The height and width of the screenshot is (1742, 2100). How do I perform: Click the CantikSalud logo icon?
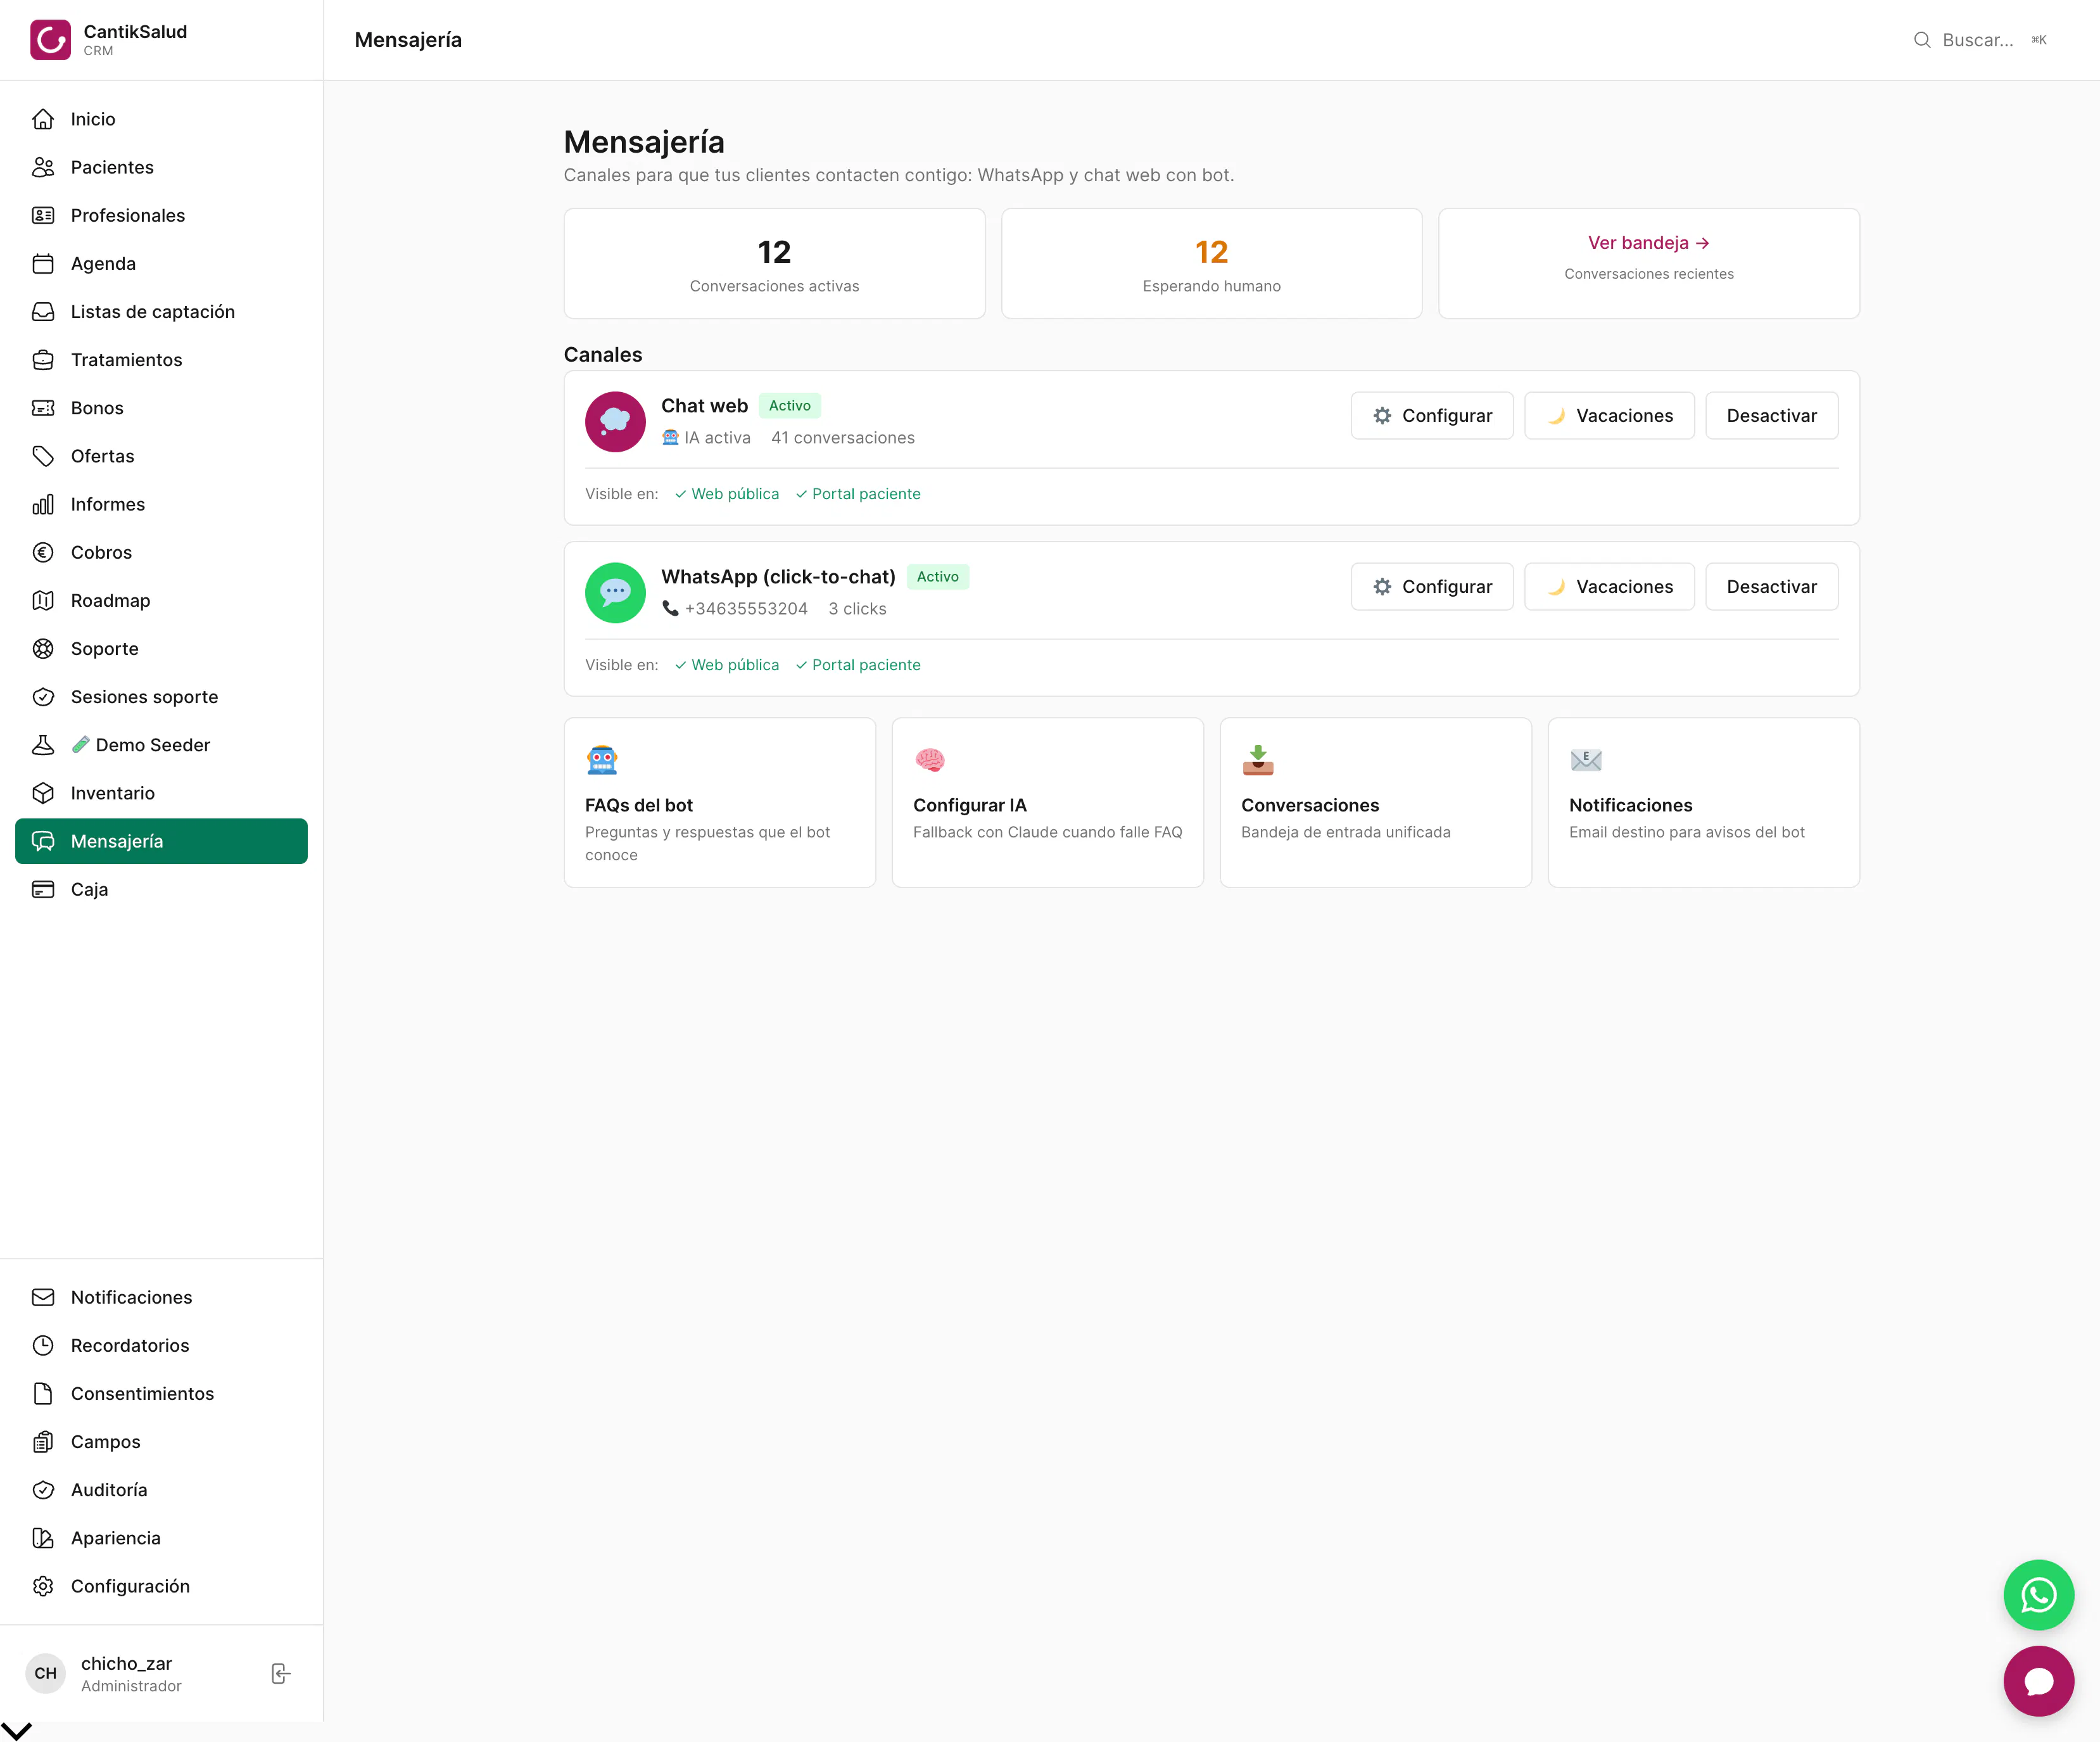coord(50,40)
